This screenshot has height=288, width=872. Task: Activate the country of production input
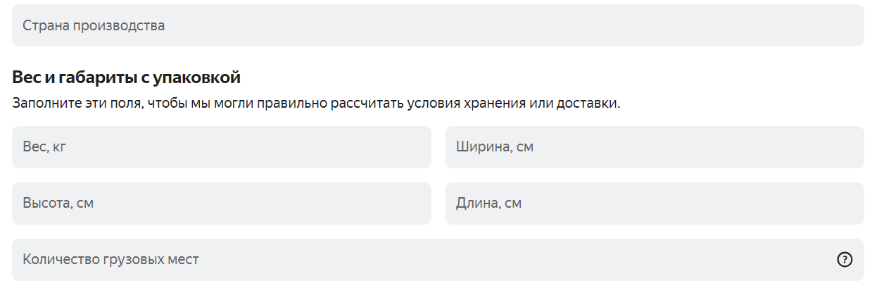(437, 26)
